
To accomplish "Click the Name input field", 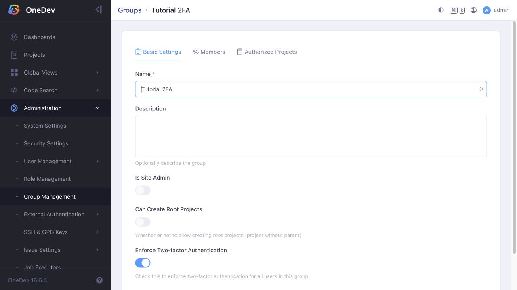I will coord(311,89).
